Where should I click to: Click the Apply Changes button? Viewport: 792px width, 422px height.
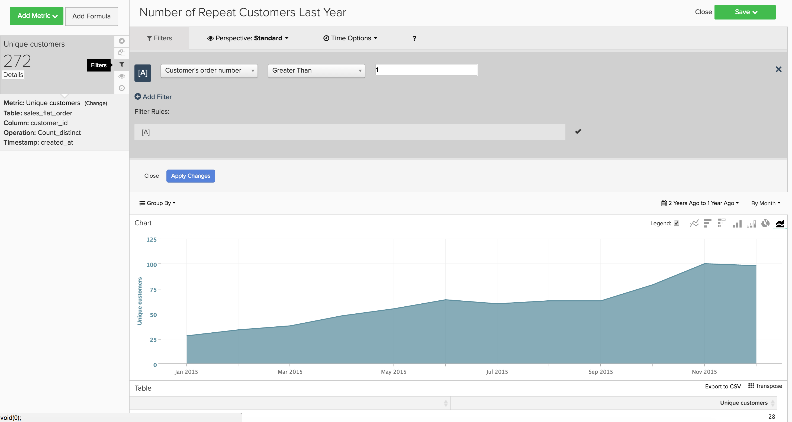tap(191, 176)
